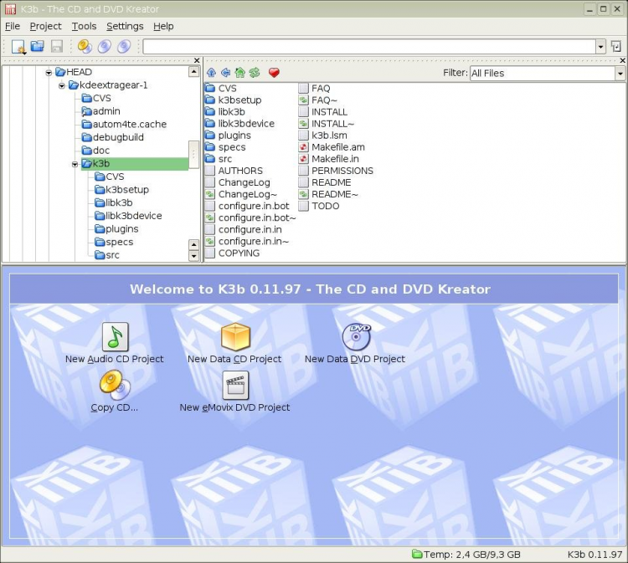
Task: Select the FAQ~ backup file icon
Action: coord(304,100)
